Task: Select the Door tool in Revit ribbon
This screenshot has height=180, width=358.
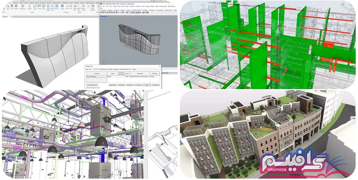Action: (x=12, y=7)
